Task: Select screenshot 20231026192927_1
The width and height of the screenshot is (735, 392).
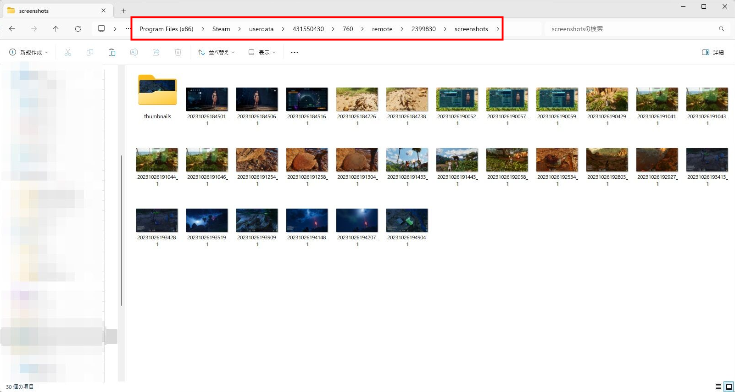Action: [657, 167]
